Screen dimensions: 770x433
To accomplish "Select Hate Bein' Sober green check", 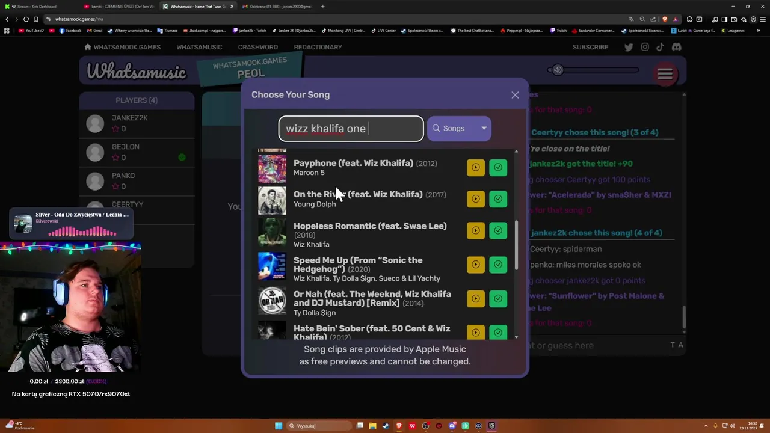I will tap(498, 332).
